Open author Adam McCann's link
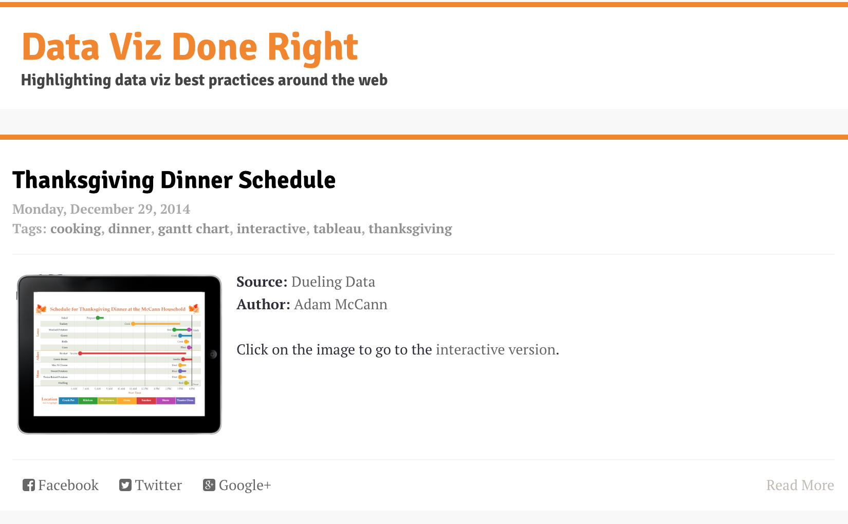This screenshot has width=848, height=524. point(340,305)
